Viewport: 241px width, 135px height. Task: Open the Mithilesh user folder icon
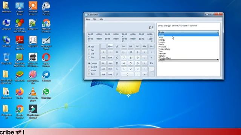pos(6,7)
